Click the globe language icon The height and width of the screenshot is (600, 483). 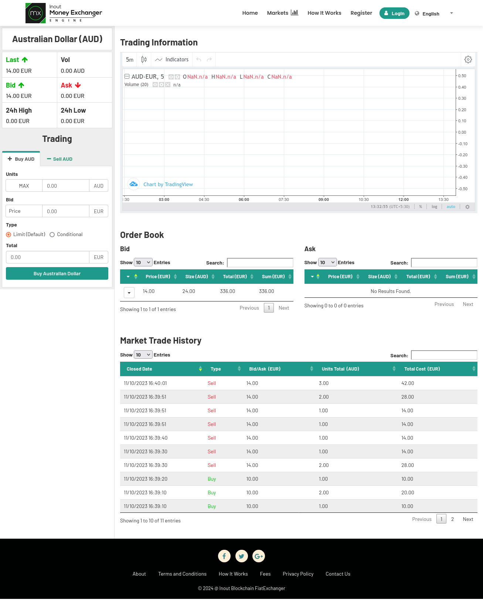click(x=417, y=13)
